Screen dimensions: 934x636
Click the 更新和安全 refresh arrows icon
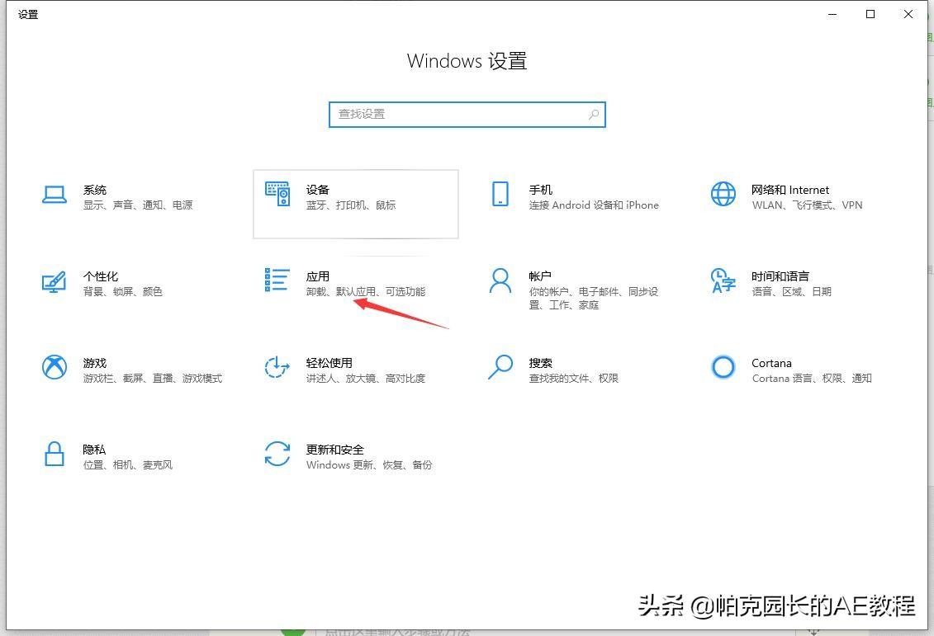pyautogui.click(x=277, y=454)
